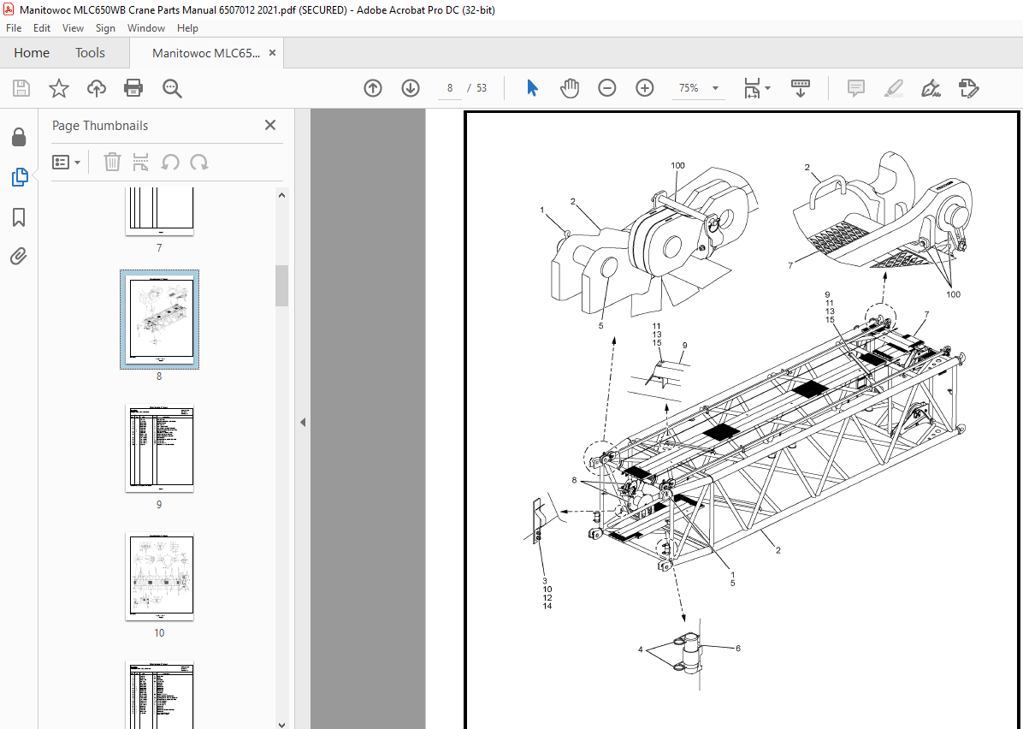The height and width of the screenshot is (729, 1023).
Task: Click the thumbnails panel scrollbar handle
Action: point(282,286)
